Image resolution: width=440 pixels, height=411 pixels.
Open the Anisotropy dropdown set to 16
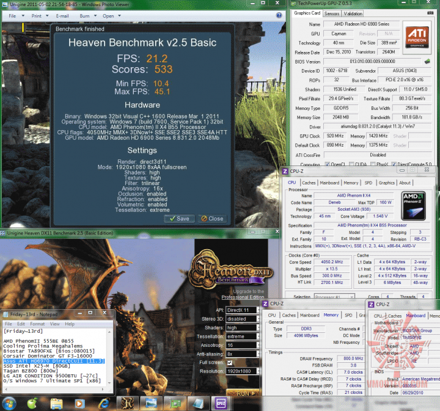(x=243, y=345)
